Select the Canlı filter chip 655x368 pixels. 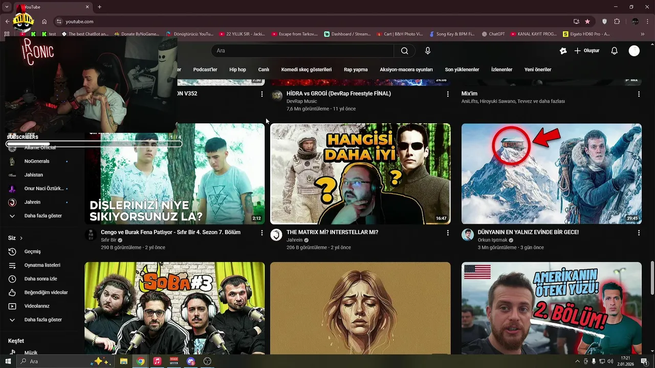(264, 70)
